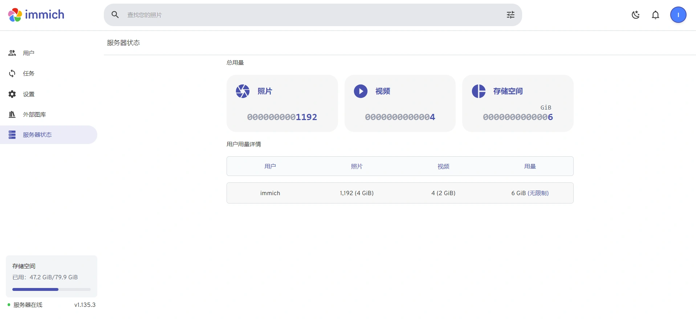The width and height of the screenshot is (696, 321).
Task: Click the v1.135.3 version link
Action: [x=85, y=305]
